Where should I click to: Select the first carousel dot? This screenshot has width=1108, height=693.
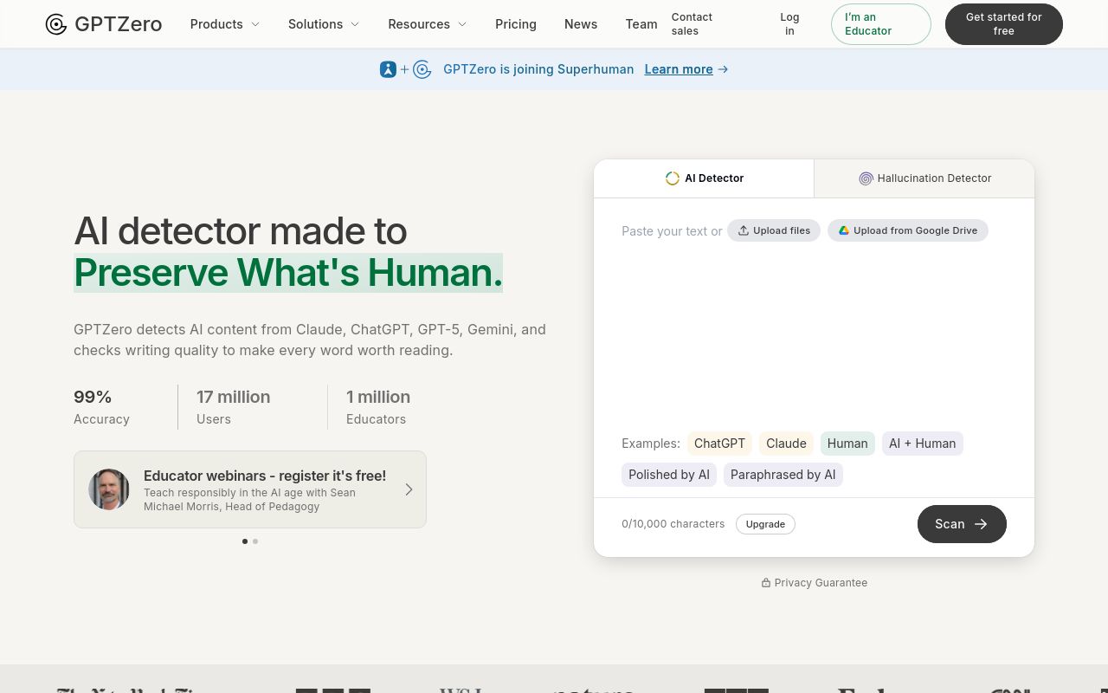tap(245, 541)
